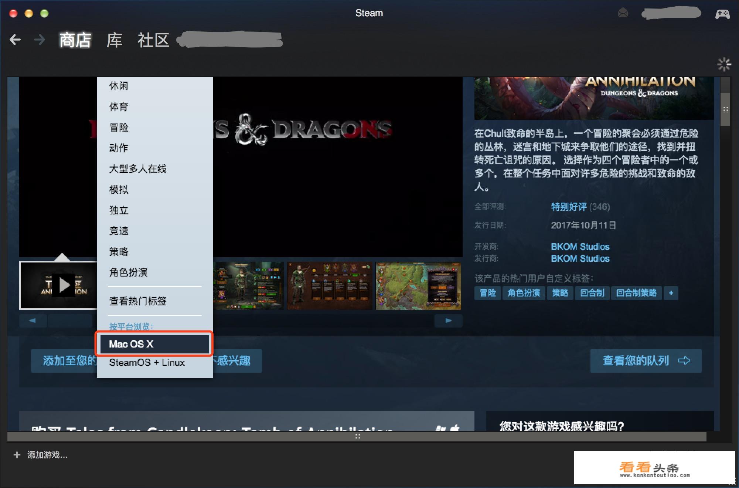Click the 回合制 user tag
Image resolution: width=739 pixels, height=488 pixels.
pyautogui.click(x=592, y=293)
